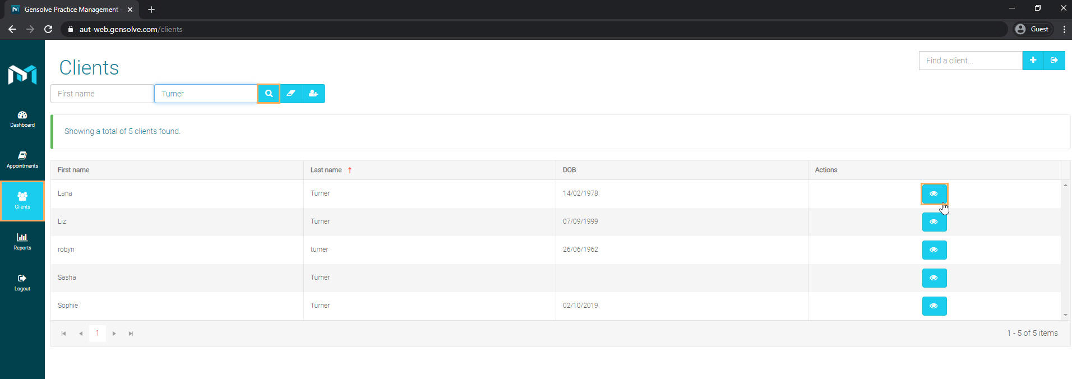Sort the table by Last name column
This screenshot has width=1072, height=379.
[x=326, y=170]
